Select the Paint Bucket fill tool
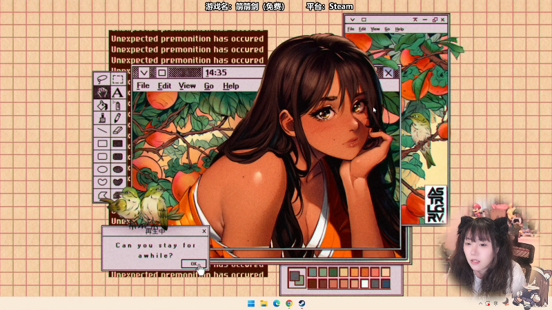 coord(102,105)
